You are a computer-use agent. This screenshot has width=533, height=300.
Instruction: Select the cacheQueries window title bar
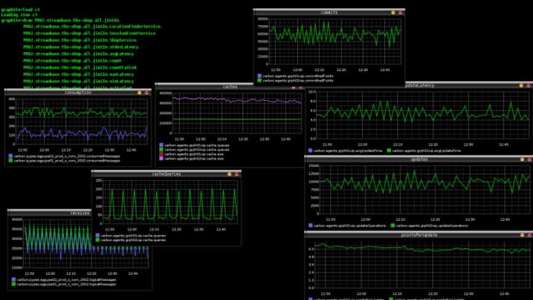pos(166,174)
